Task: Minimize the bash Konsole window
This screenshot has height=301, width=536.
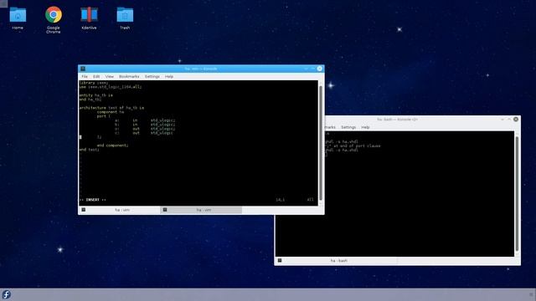Action: coord(502,119)
